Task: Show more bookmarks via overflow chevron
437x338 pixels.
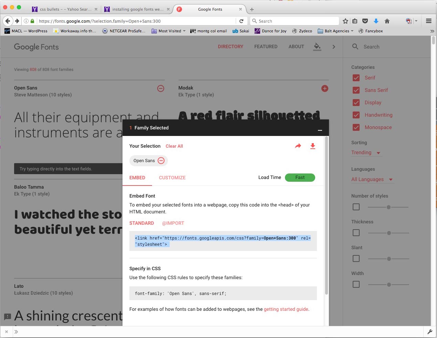Action: coord(432,31)
